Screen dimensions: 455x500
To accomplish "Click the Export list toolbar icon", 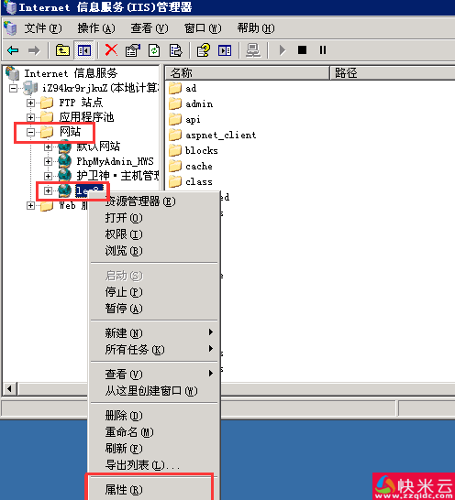I will tap(176, 50).
